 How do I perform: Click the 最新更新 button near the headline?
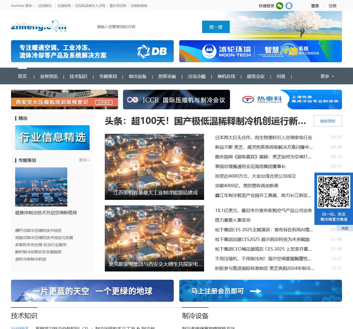328,121
